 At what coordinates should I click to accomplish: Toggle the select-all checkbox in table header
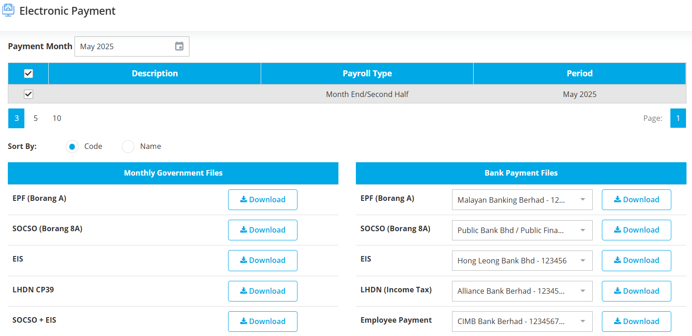pyautogui.click(x=29, y=74)
